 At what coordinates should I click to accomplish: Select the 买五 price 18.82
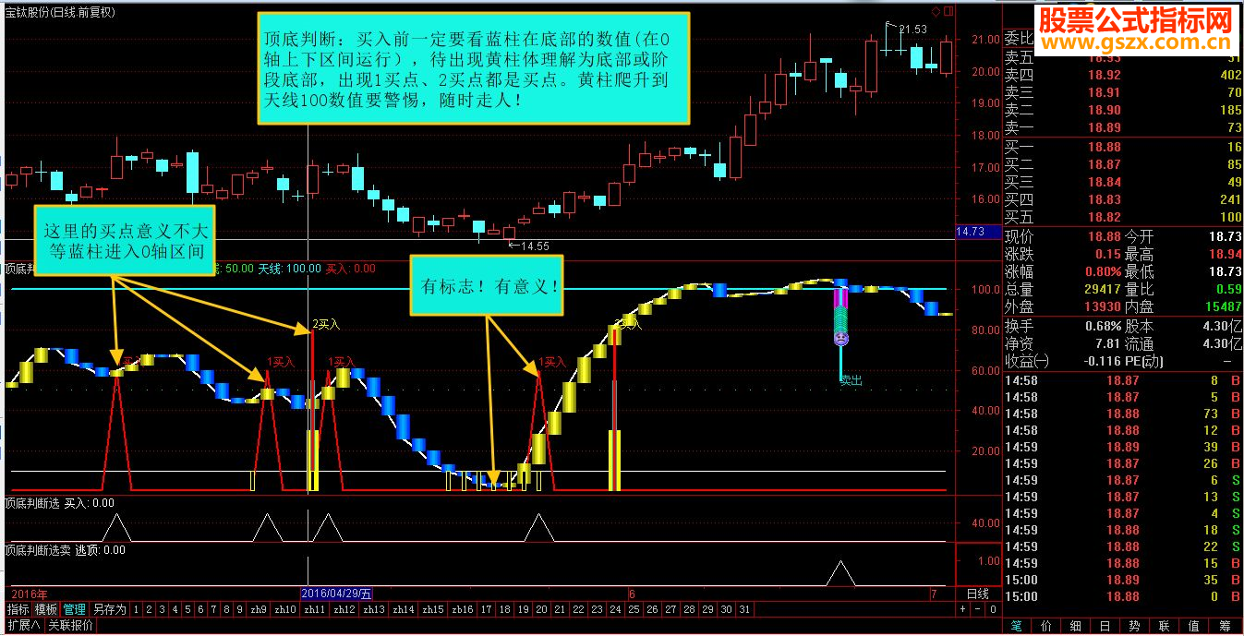click(x=1105, y=217)
